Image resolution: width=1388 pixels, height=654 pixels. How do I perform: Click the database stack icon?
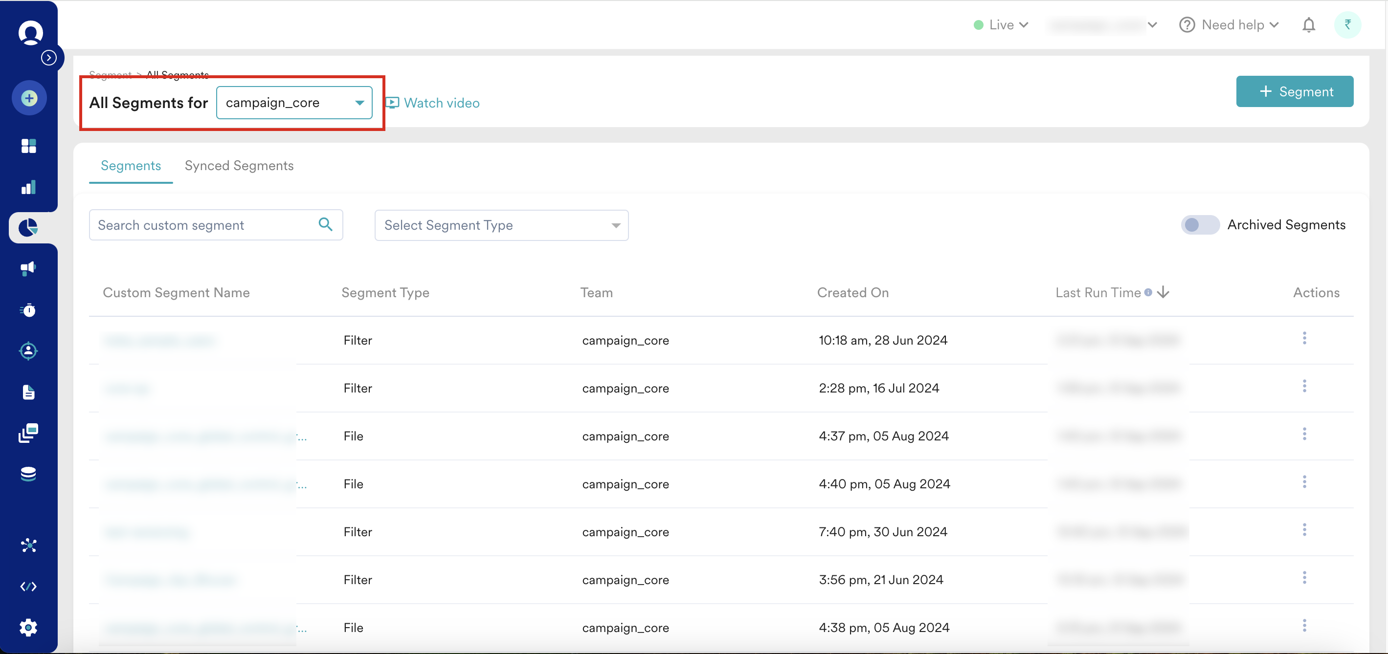(x=28, y=474)
